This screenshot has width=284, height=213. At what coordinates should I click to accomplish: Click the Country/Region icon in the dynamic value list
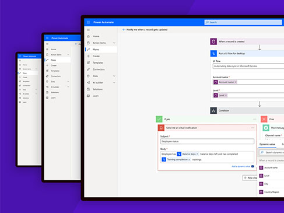[x=261, y=192]
